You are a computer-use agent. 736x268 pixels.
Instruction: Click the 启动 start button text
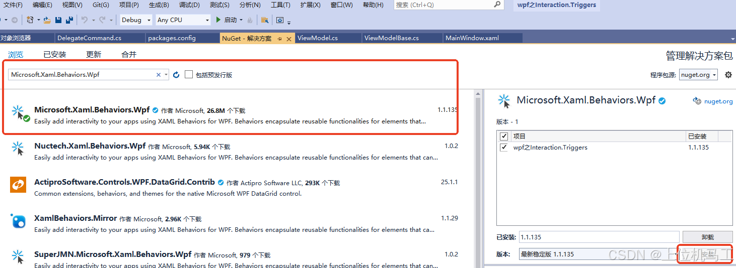pos(230,20)
